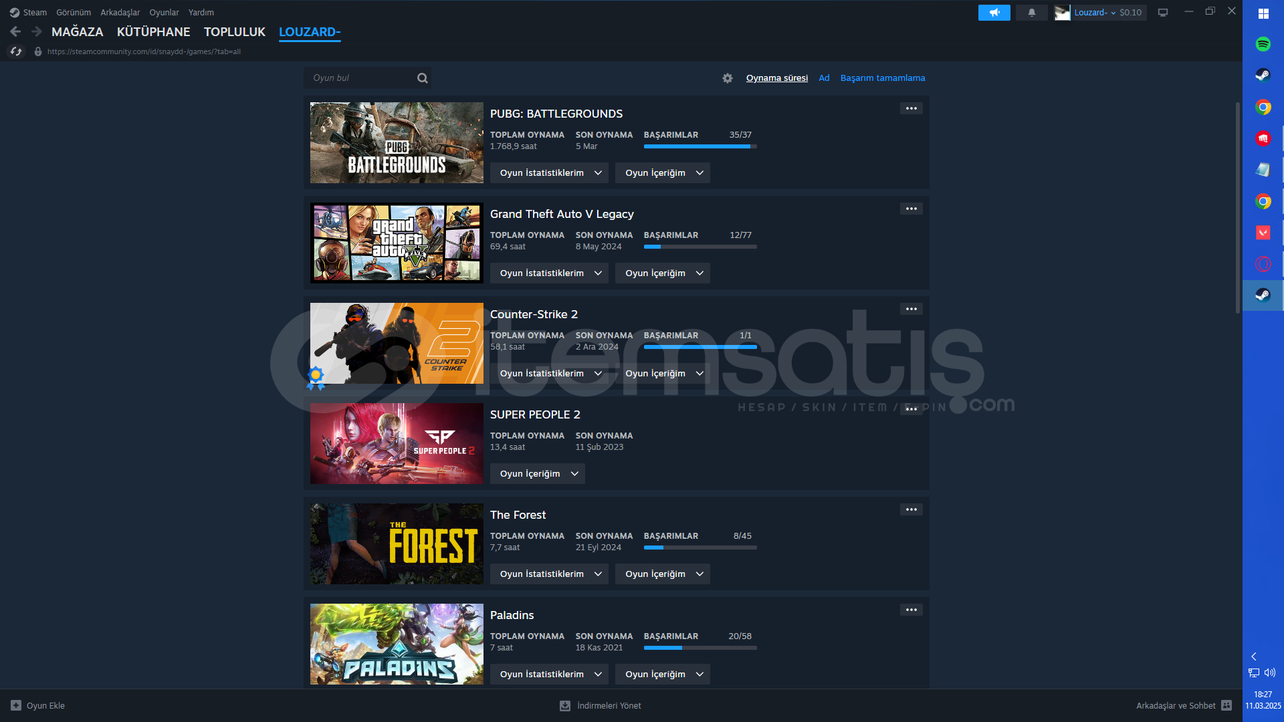Click the back navigation arrow

point(15,31)
